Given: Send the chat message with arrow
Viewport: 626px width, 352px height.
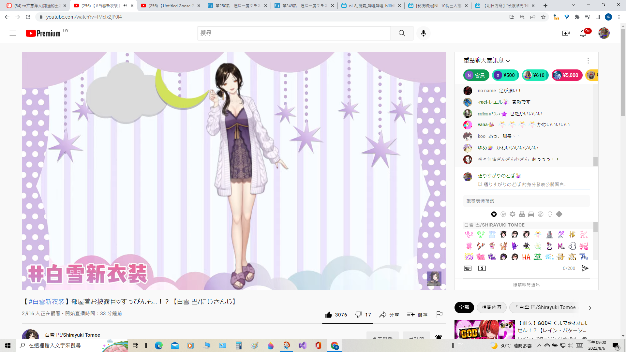Looking at the screenshot, I should click(585, 268).
